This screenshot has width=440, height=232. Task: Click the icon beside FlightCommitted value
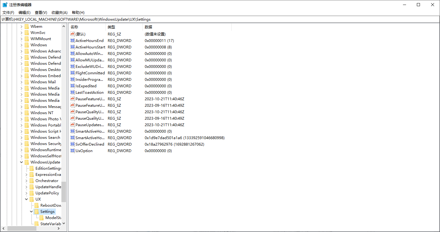[x=73, y=73]
